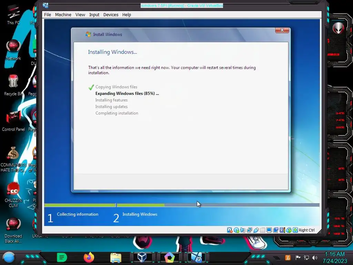Click the Install Windows logo icon in title
This screenshot has width=353, height=265.
point(88,35)
